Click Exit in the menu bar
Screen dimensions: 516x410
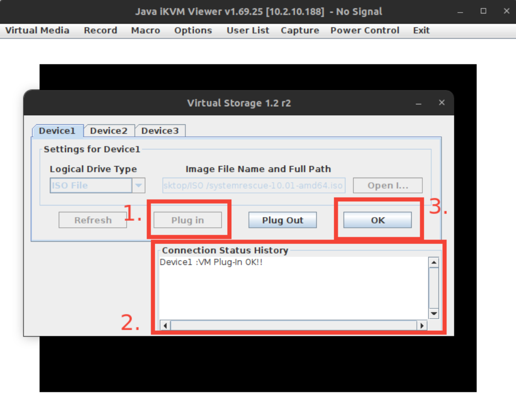421,31
